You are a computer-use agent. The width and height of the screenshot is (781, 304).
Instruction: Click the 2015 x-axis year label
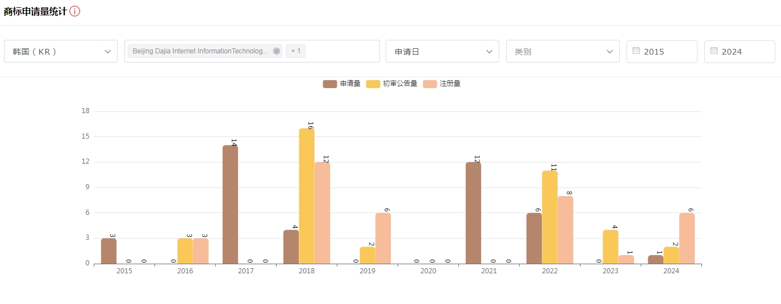(x=124, y=271)
